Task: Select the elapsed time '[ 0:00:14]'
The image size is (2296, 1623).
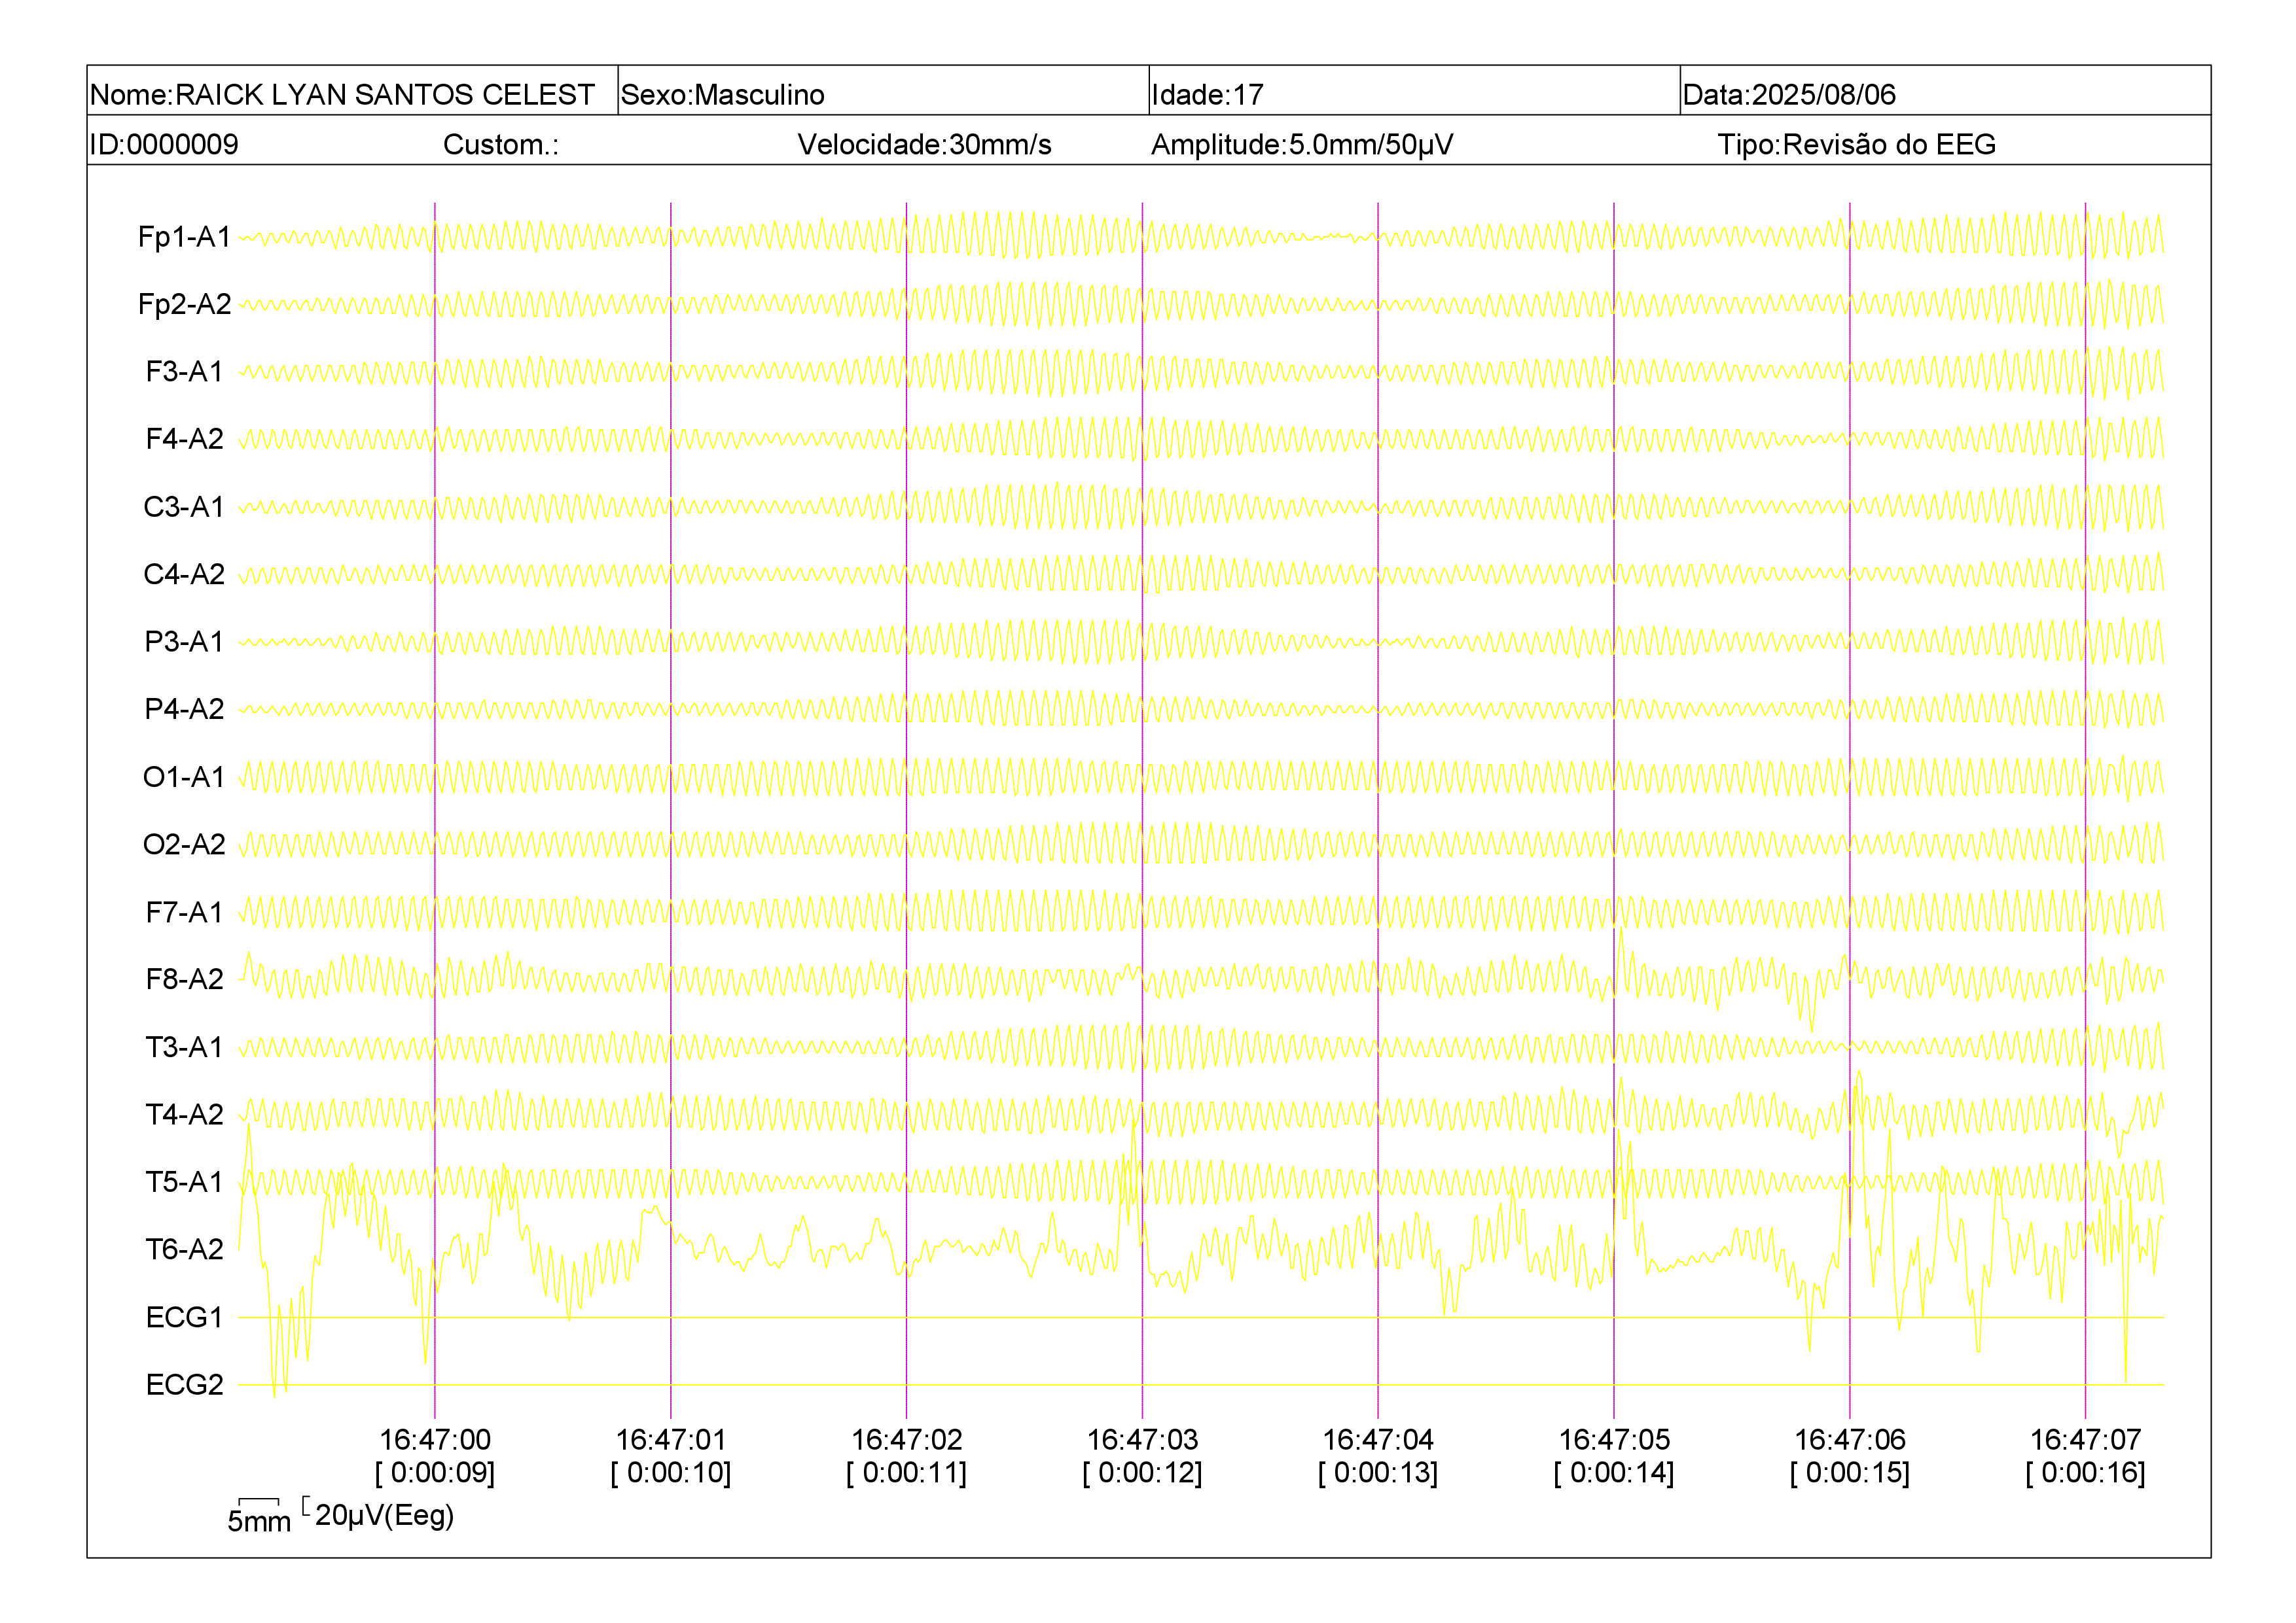Action: (x=1614, y=1472)
